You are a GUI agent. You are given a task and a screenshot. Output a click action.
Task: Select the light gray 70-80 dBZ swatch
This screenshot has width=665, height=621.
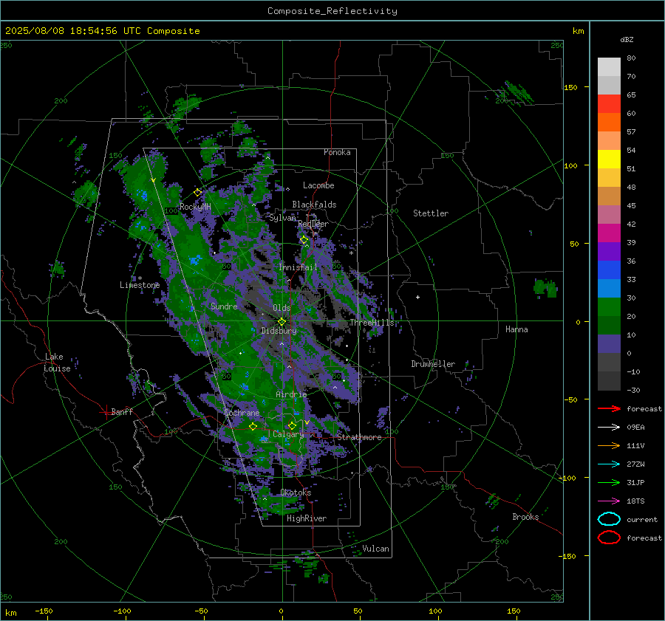[x=609, y=67]
